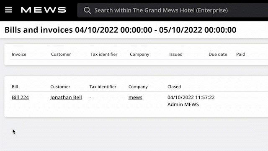Click the Tax identifier header in the bill table
Screen dimensions: 268x151
pyautogui.click(x=103, y=87)
